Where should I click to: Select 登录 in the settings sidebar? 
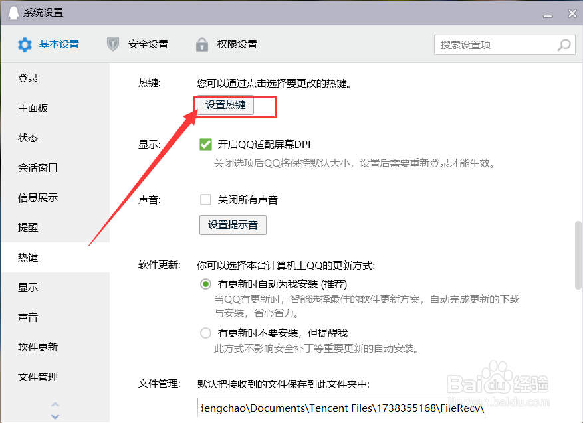[28, 78]
